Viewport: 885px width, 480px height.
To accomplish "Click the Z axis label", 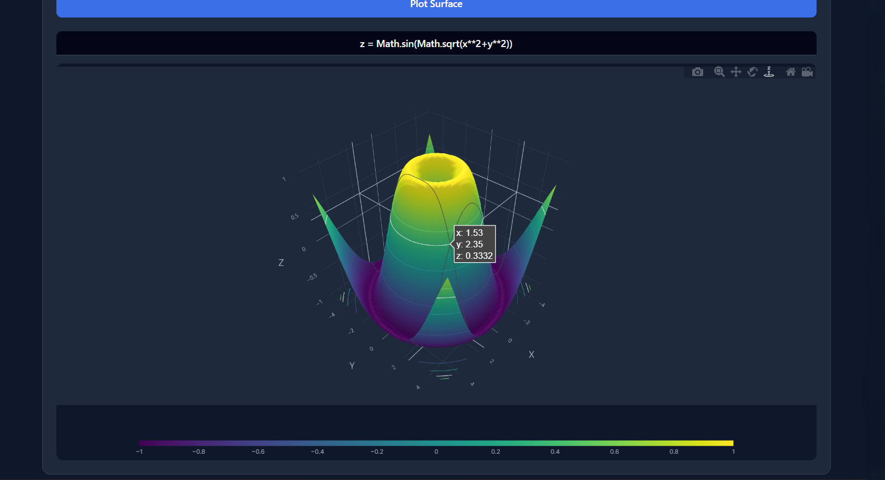I will click(x=281, y=263).
